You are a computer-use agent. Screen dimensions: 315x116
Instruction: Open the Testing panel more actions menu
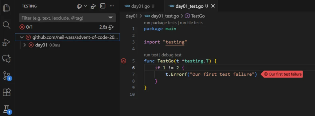click(x=112, y=6)
